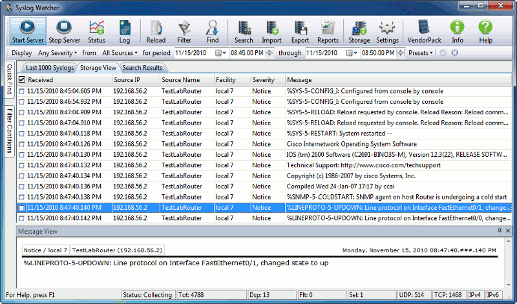Open the All Sources dropdown
Image resolution: width=517 pixels, height=304 pixels.
(120, 53)
